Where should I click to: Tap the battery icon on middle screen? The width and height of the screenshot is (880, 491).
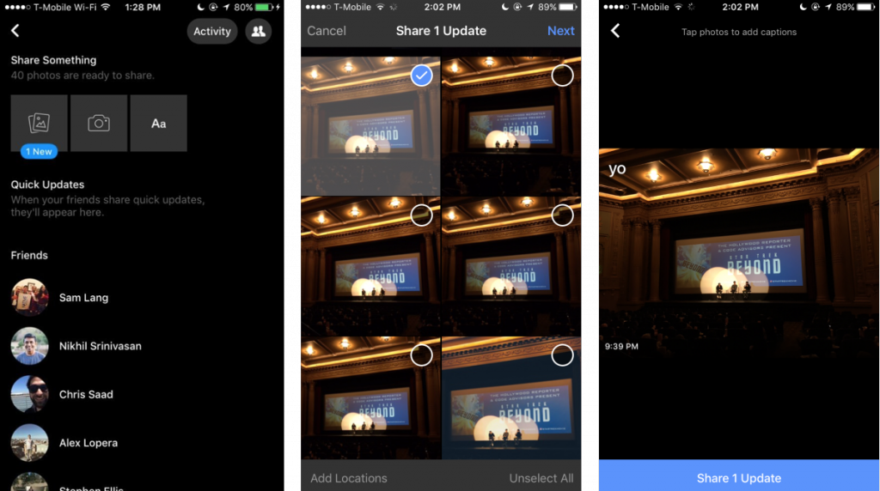pyautogui.click(x=568, y=7)
